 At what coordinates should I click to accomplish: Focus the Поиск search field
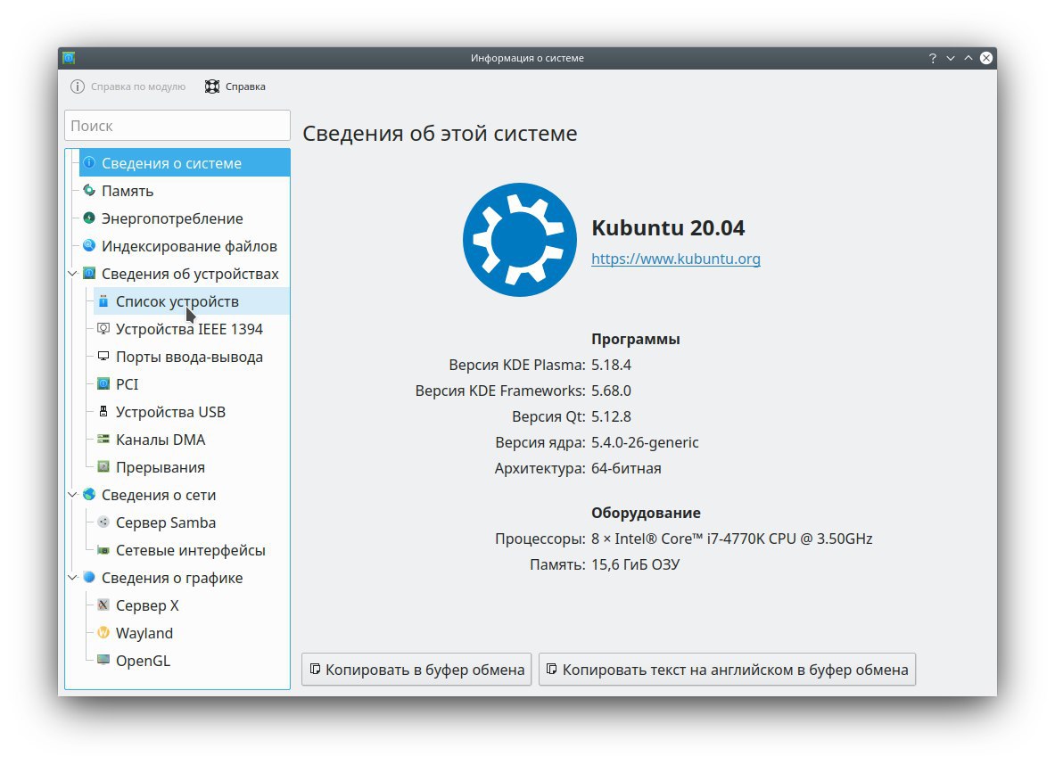[x=177, y=126]
